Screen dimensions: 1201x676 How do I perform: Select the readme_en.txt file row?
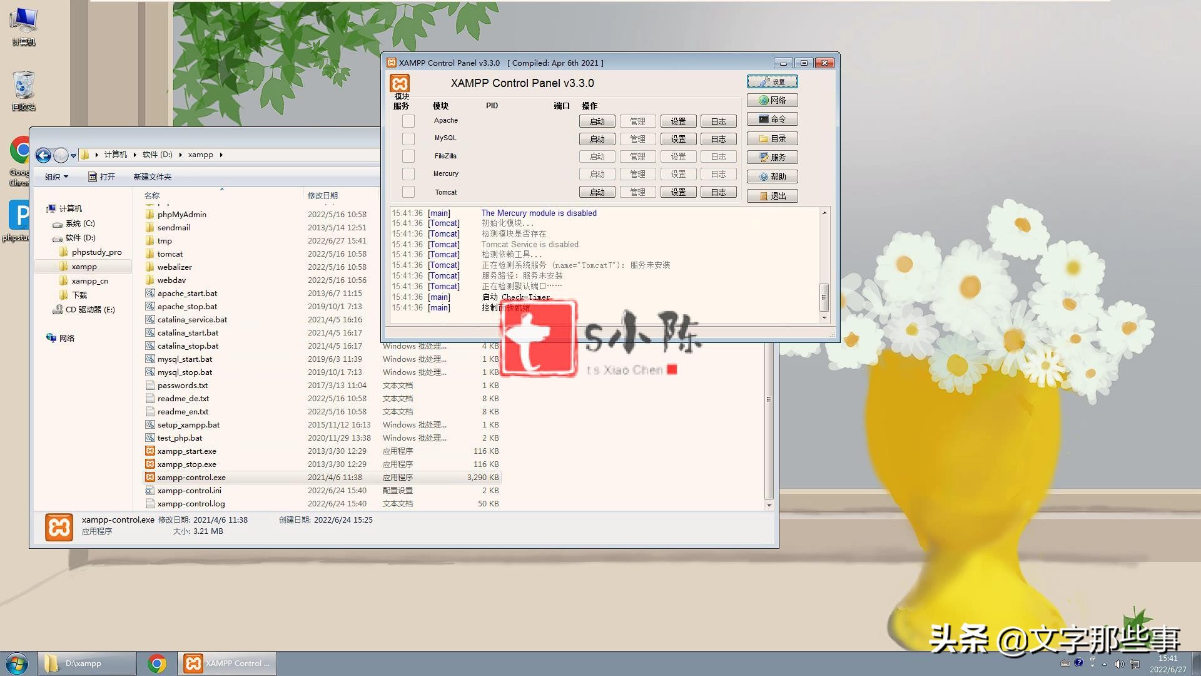(x=322, y=411)
